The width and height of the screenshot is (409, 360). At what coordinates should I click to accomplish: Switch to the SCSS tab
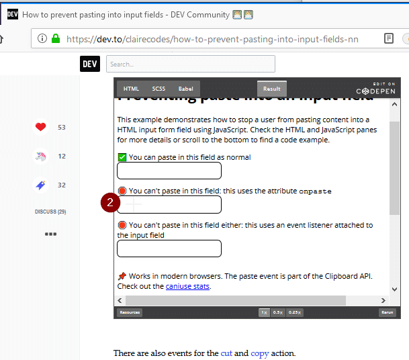(158, 89)
